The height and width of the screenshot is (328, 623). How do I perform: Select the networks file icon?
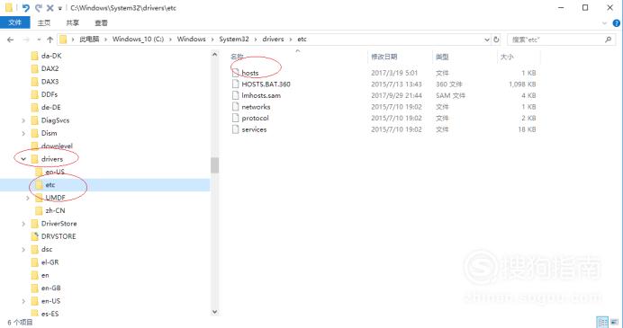236,107
